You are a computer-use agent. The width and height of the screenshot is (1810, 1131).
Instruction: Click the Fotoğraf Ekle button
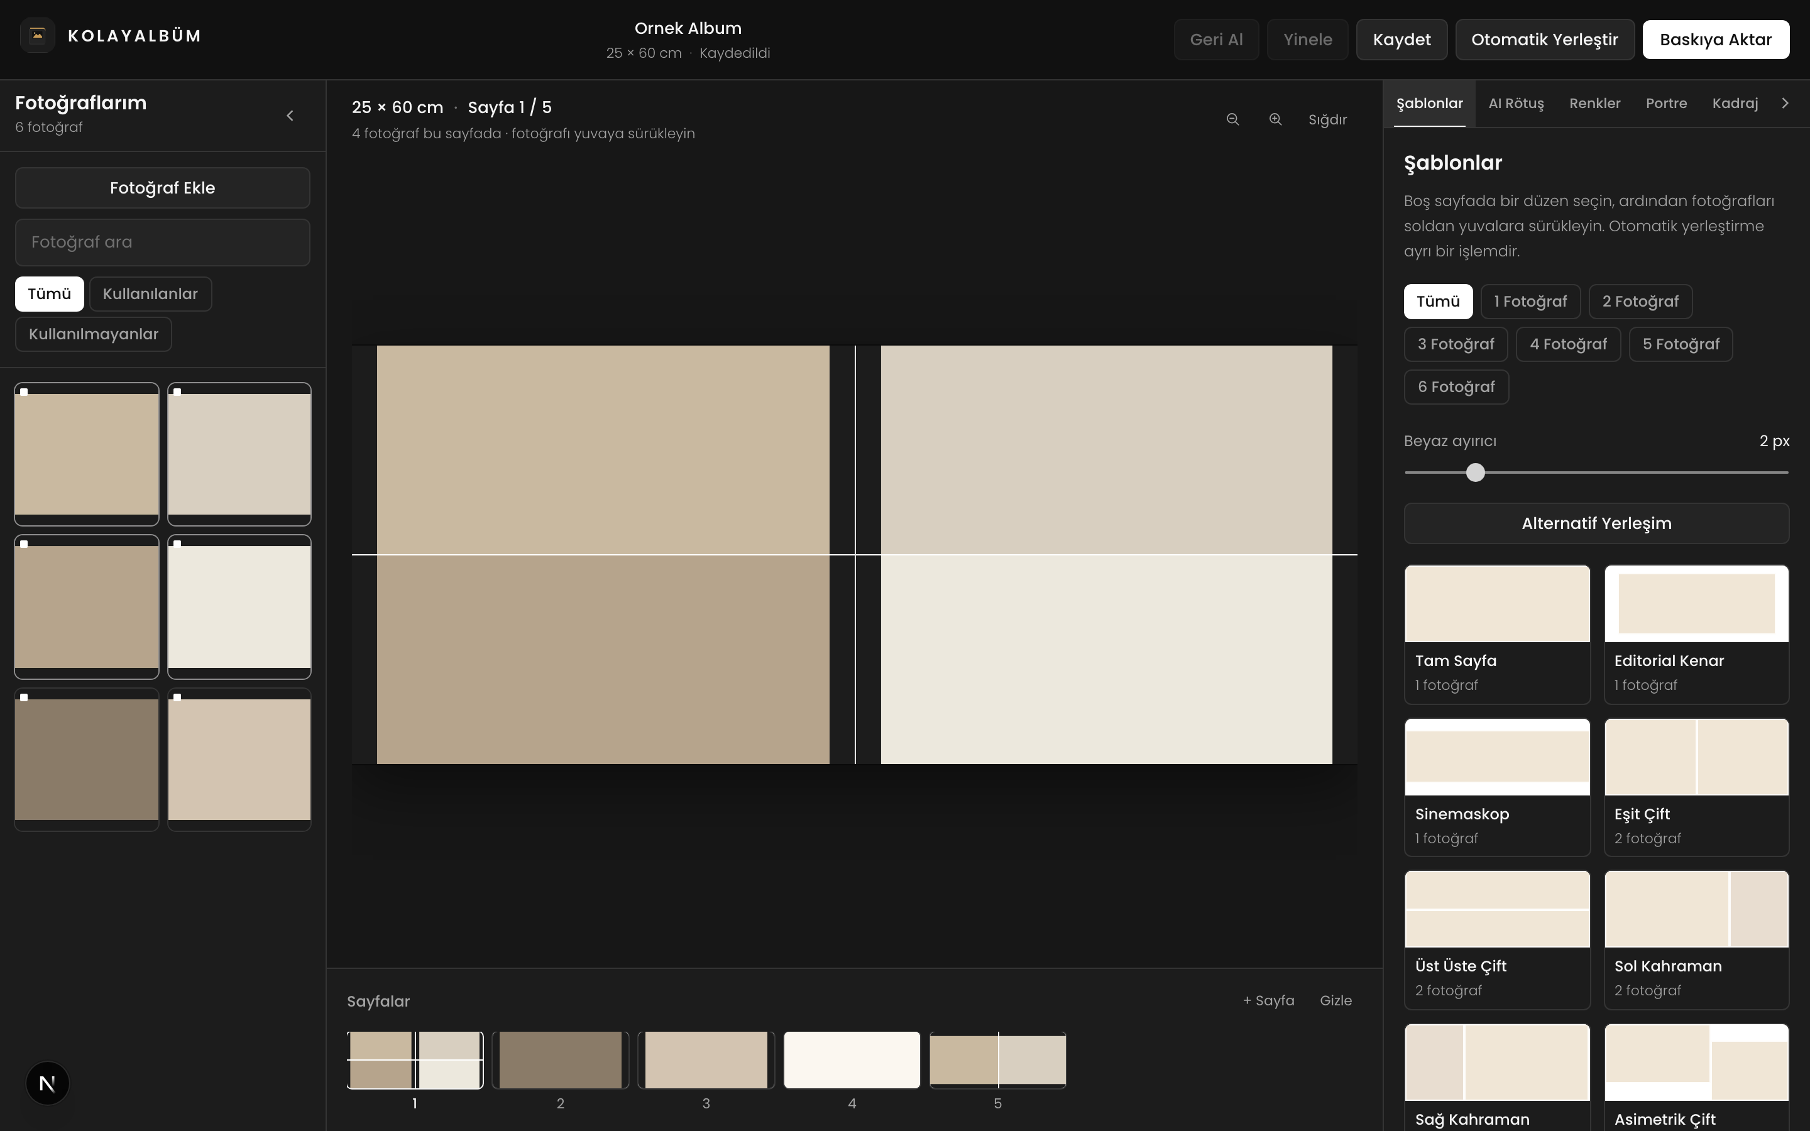pos(162,188)
